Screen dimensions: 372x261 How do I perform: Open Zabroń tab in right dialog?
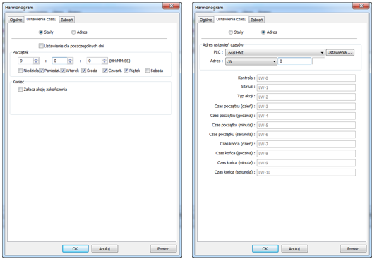click(256, 20)
